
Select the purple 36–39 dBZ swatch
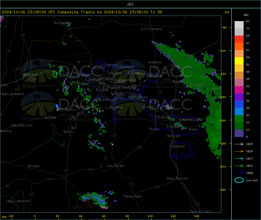pos(239,97)
